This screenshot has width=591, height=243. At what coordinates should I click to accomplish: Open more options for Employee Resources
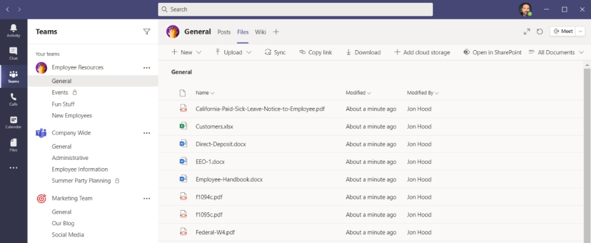pos(147,68)
